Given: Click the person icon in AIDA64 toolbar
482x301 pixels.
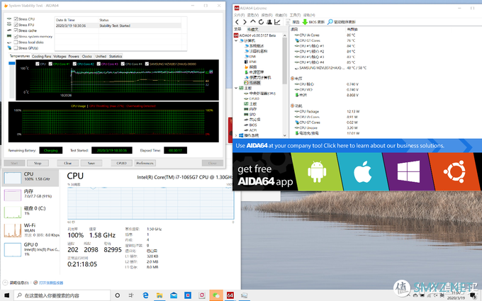Looking at the screenshot, I should coord(269,22).
